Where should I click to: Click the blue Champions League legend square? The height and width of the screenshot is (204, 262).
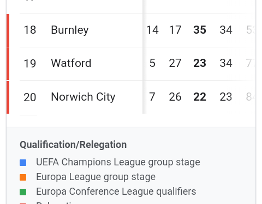coord(23,163)
